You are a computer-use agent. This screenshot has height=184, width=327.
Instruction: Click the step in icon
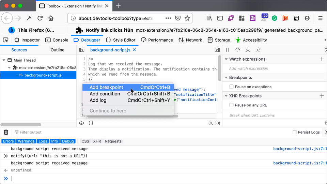(x=248, y=50)
